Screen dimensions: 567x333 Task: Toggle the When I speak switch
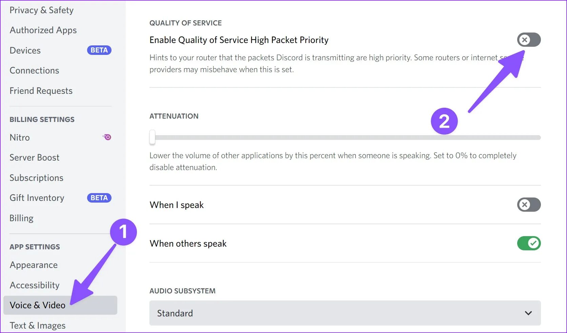[528, 205]
